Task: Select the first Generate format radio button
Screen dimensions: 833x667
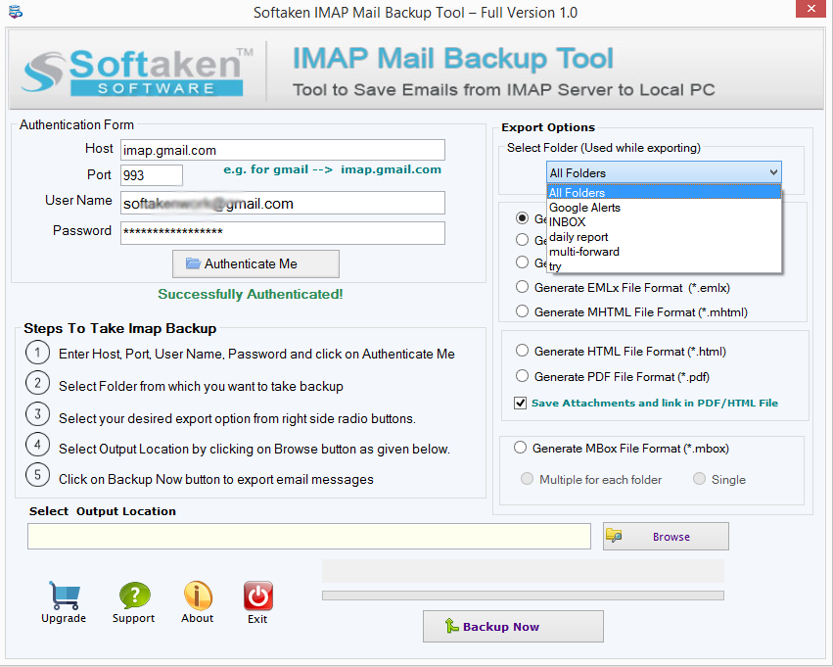Action: [x=523, y=217]
